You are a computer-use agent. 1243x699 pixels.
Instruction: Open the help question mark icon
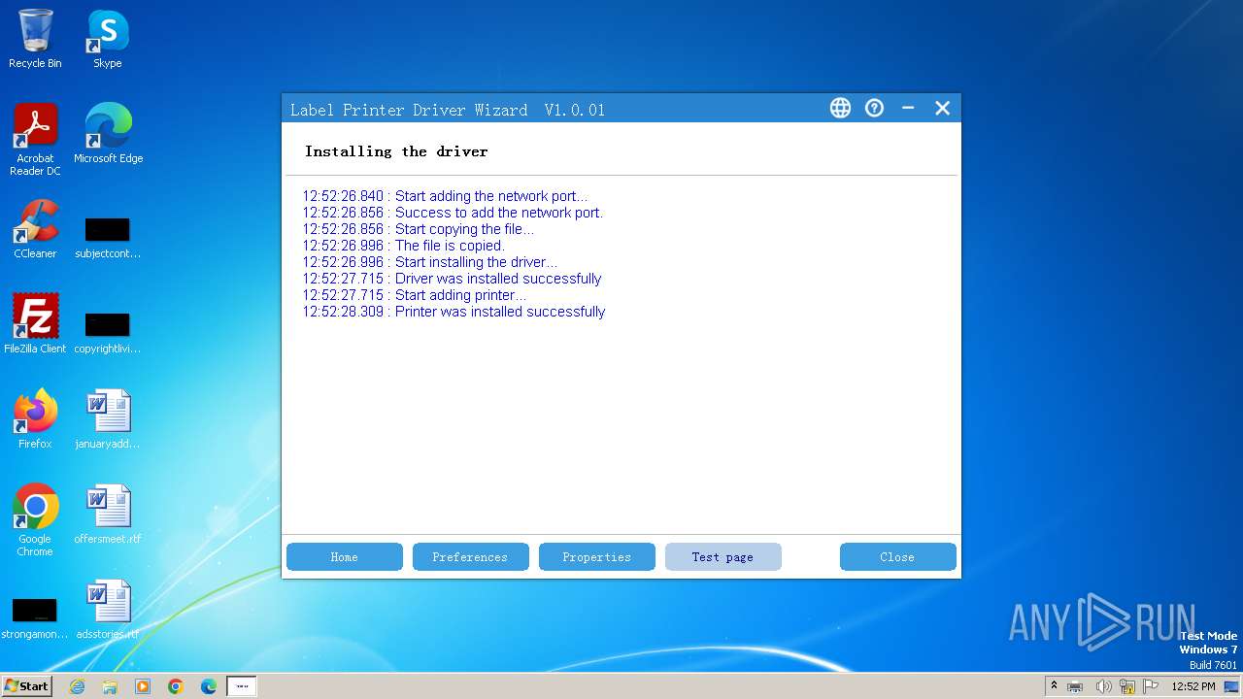874,108
